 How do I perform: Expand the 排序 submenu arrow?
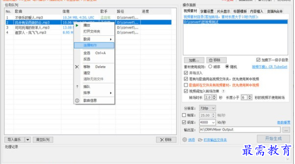[x=111, y=93]
